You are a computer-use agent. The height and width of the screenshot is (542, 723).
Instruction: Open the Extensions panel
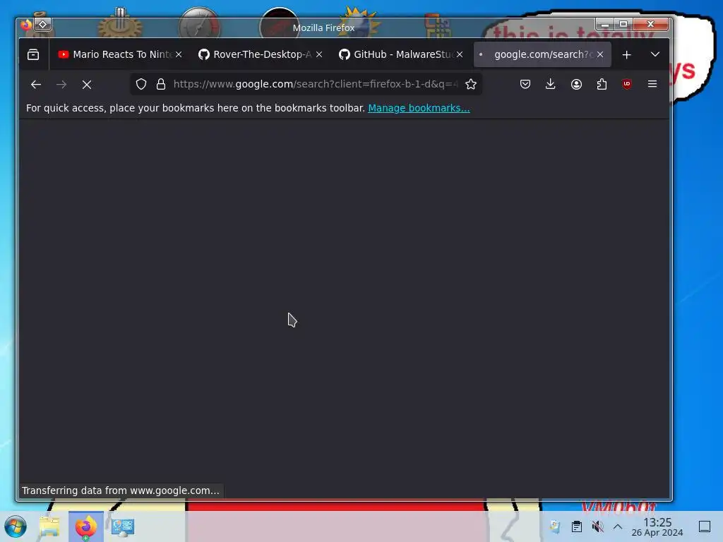click(602, 84)
